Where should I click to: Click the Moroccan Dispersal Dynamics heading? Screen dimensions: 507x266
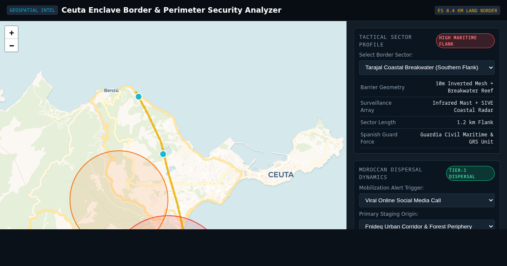[x=390, y=174]
